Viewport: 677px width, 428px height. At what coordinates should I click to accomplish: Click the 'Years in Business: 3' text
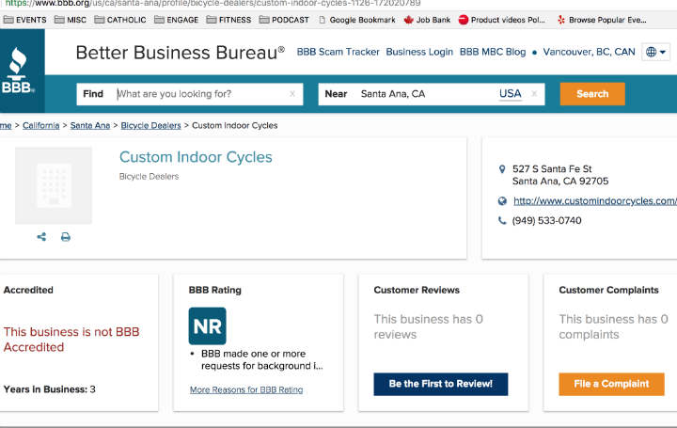click(x=50, y=389)
